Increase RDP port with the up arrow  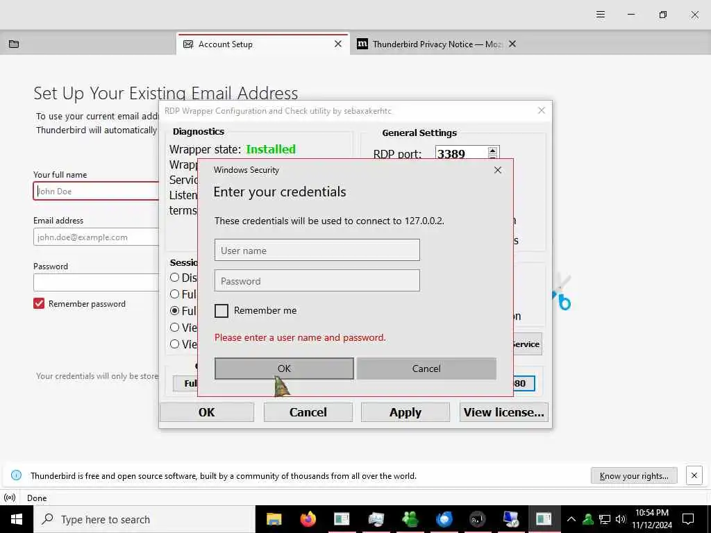tap(493, 150)
